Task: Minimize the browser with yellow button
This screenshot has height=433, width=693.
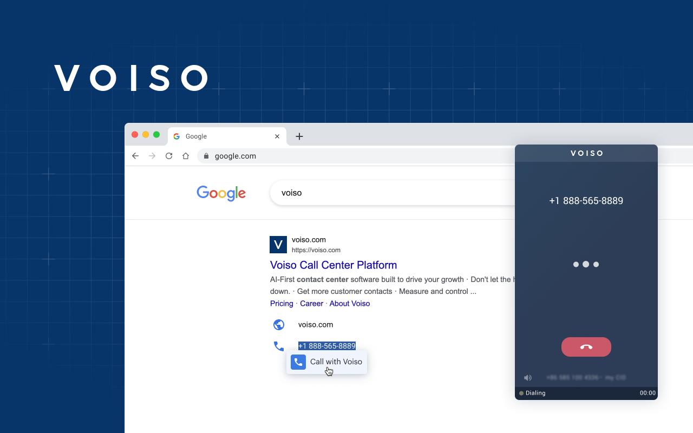Action: point(146,134)
